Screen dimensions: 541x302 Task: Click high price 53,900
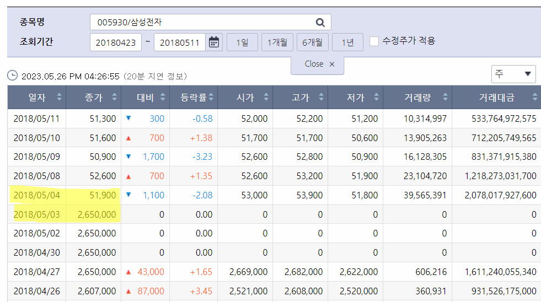pyautogui.click(x=309, y=195)
